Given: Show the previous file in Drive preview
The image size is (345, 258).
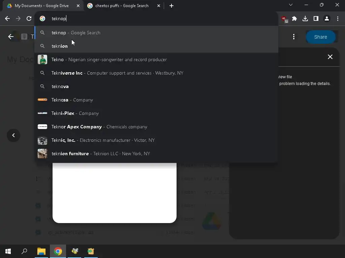Looking at the screenshot, I should pos(13,135).
